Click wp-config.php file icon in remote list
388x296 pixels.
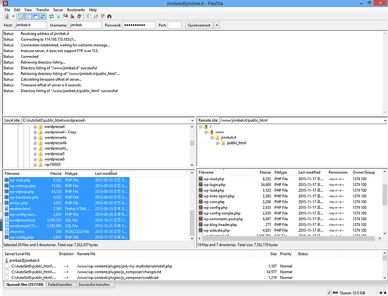[x=200, y=208]
